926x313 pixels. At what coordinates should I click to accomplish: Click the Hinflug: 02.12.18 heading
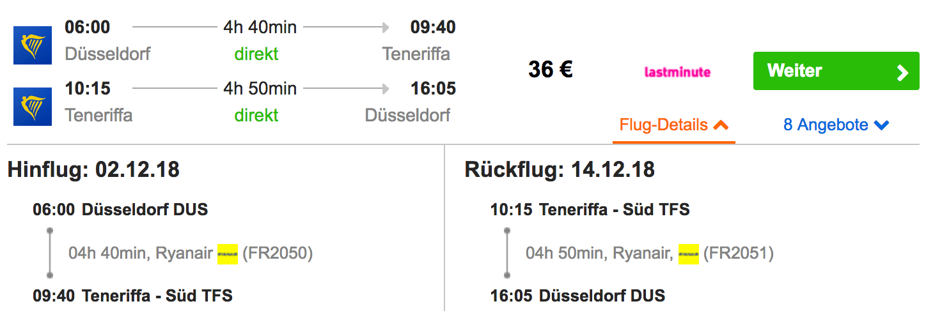[x=93, y=170]
